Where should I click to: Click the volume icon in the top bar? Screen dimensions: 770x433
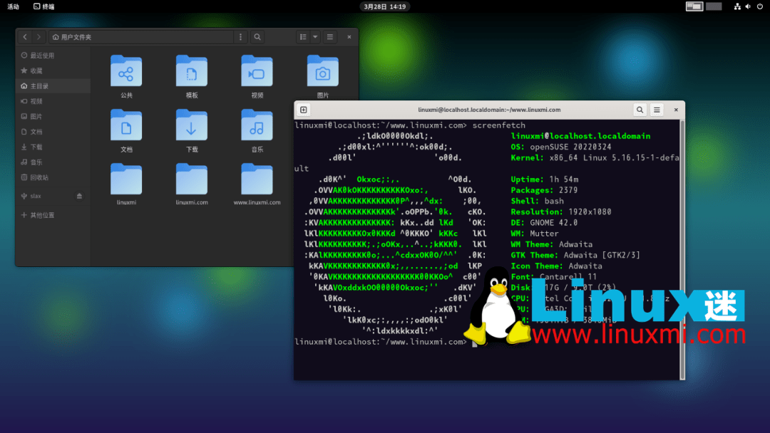(746, 6)
